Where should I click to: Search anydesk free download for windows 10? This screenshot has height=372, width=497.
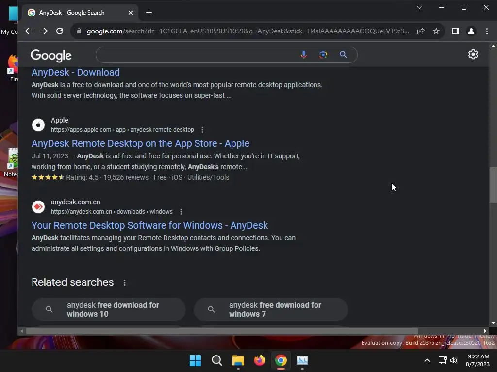tap(109, 310)
